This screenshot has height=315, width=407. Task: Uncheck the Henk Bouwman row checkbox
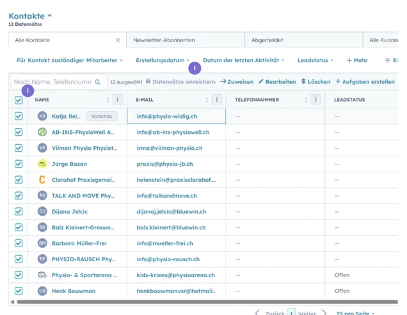point(19,291)
